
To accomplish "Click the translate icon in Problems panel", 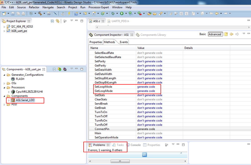I will pos(144,155).
